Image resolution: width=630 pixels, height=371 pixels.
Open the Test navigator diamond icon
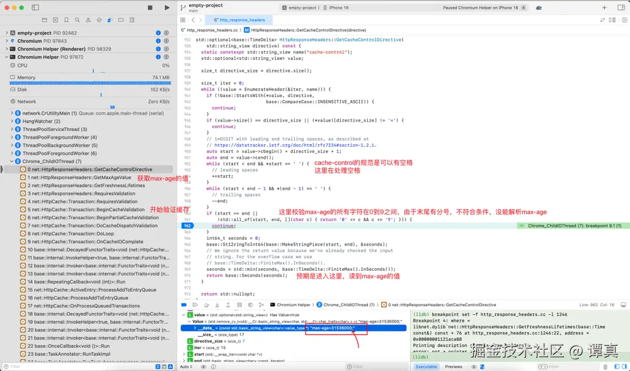coord(99,20)
